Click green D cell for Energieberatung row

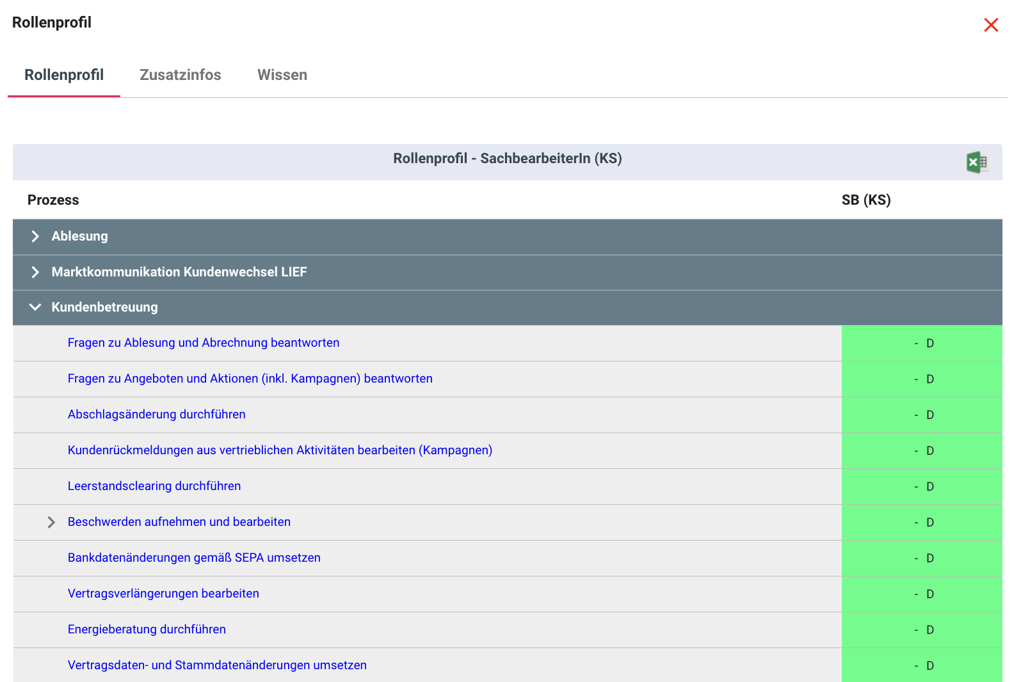tap(921, 630)
